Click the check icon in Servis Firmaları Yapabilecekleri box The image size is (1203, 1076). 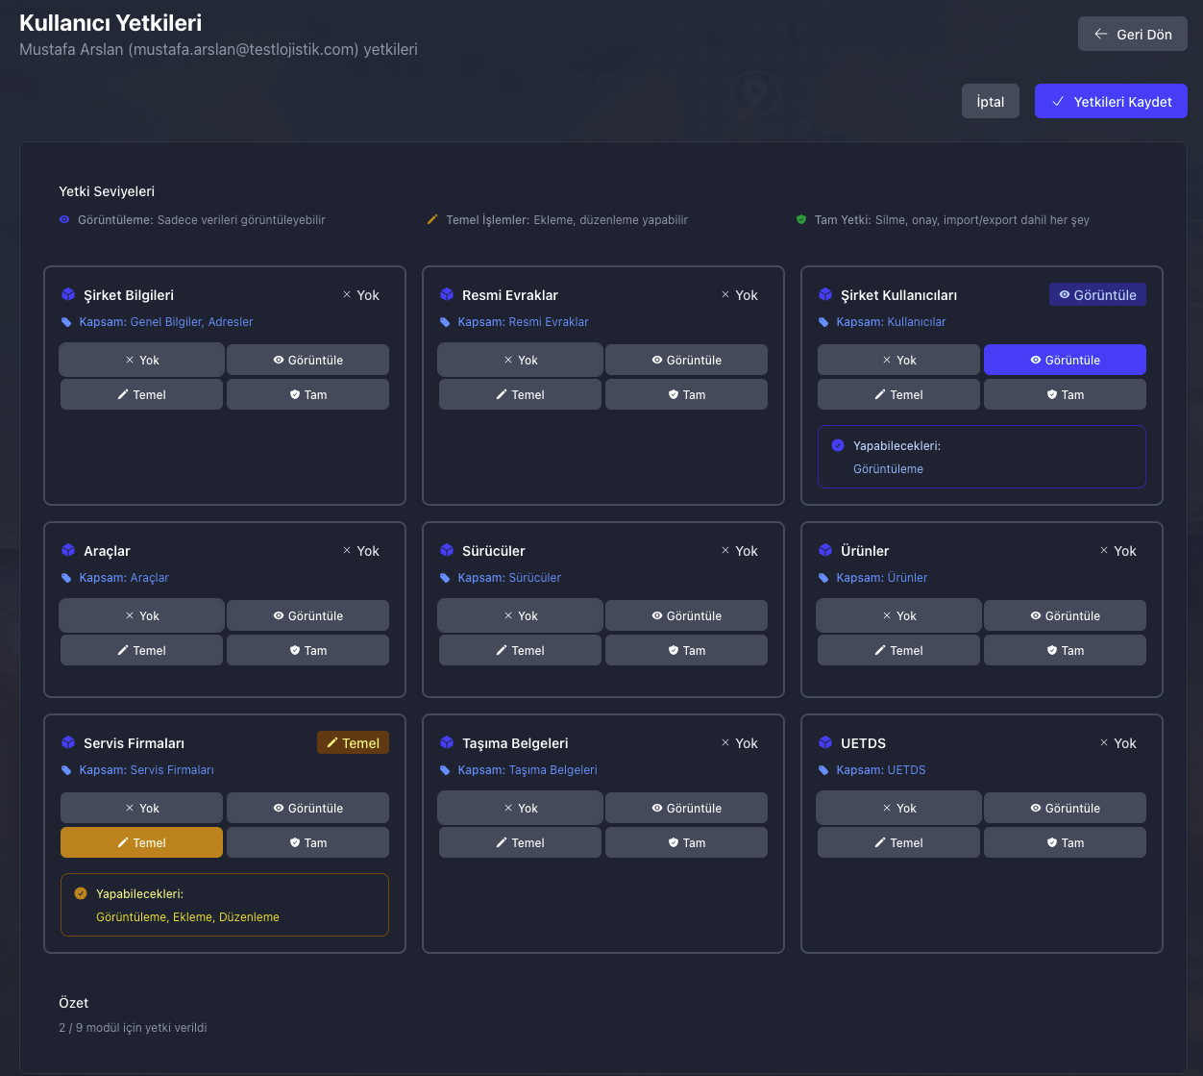coord(81,894)
